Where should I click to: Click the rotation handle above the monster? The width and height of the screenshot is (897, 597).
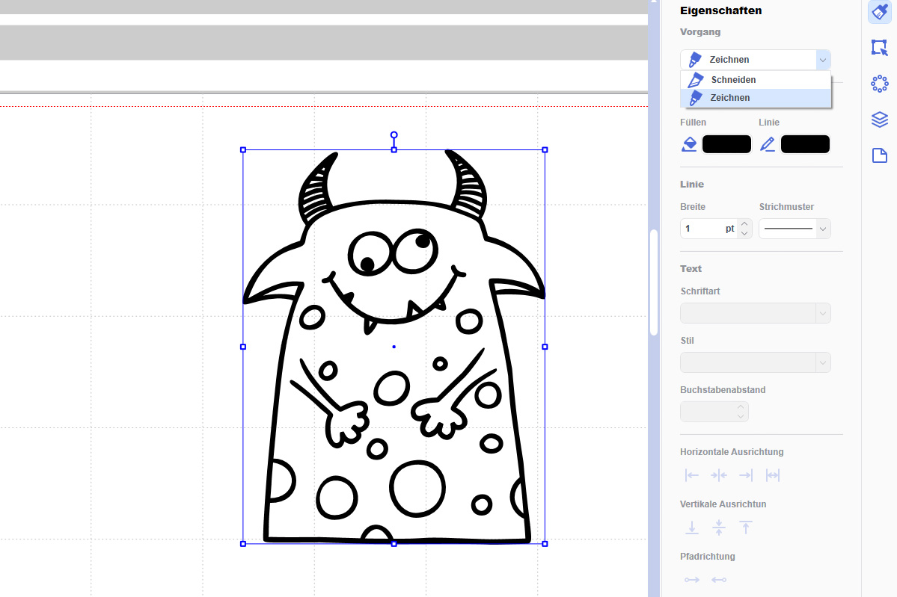click(x=394, y=135)
